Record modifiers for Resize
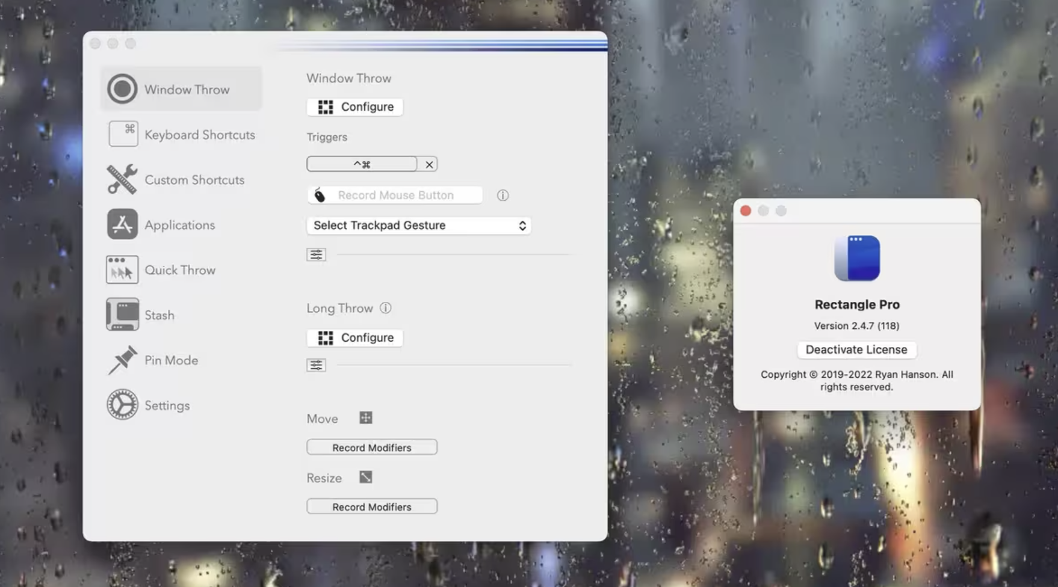Screen dimensions: 1058x587 coord(371,506)
